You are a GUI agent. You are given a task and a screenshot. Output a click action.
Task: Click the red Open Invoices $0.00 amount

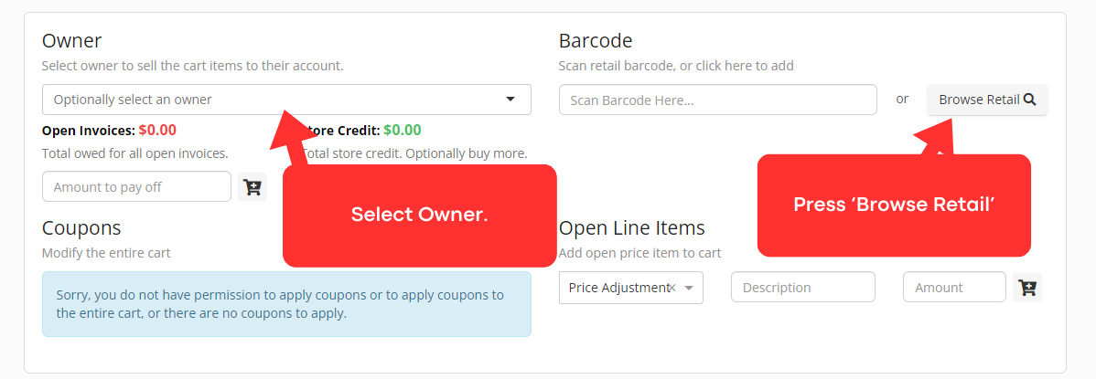157,130
